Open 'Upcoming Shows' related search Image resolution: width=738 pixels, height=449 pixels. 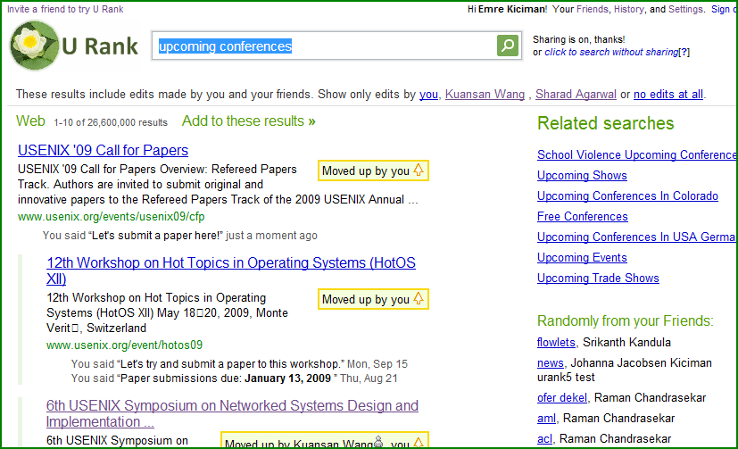(x=582, y=176)
